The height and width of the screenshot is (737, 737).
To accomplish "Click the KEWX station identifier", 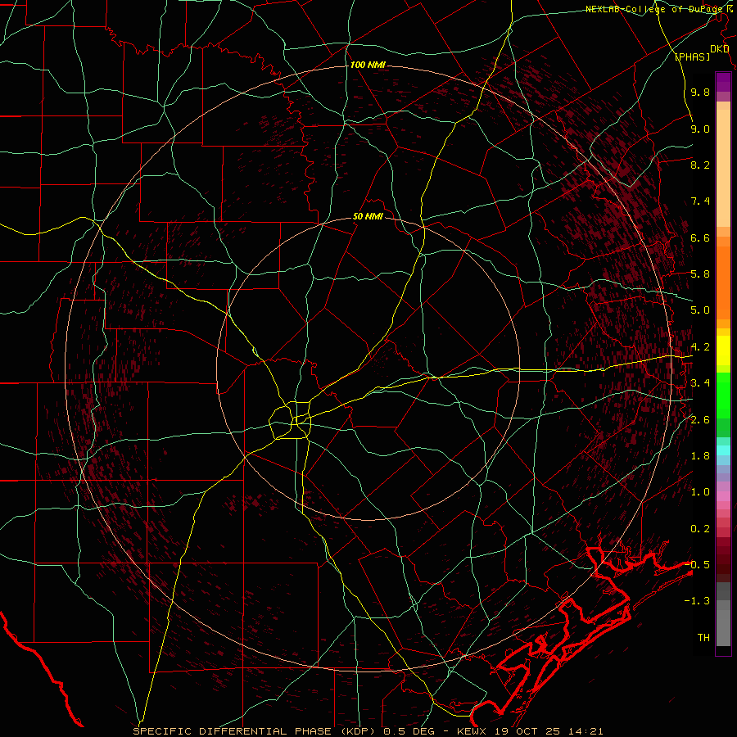I will click(472, 731).
